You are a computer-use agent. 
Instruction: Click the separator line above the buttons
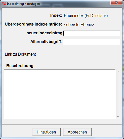[x=62, y=124]
